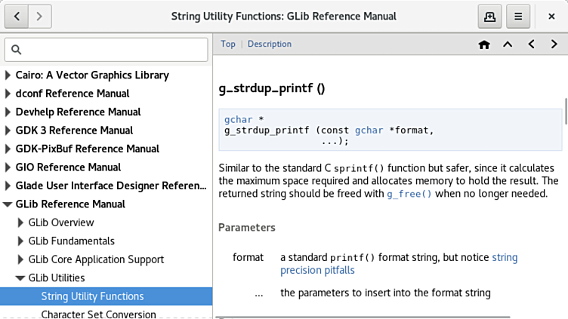This screenshot has height=319, width=568.
Task: Navigate up one level in the document
Action: coord(508,44)
